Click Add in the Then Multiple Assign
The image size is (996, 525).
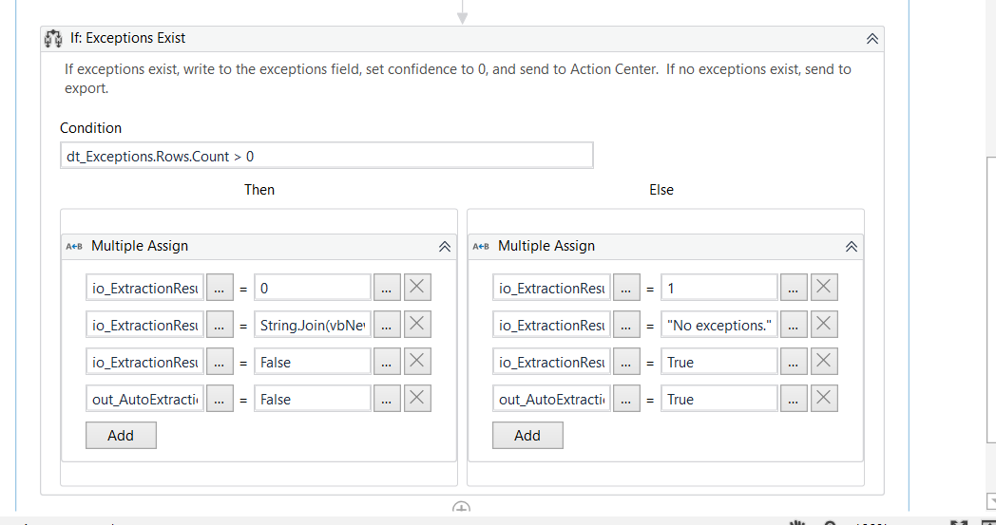click(x=121, y=435)
